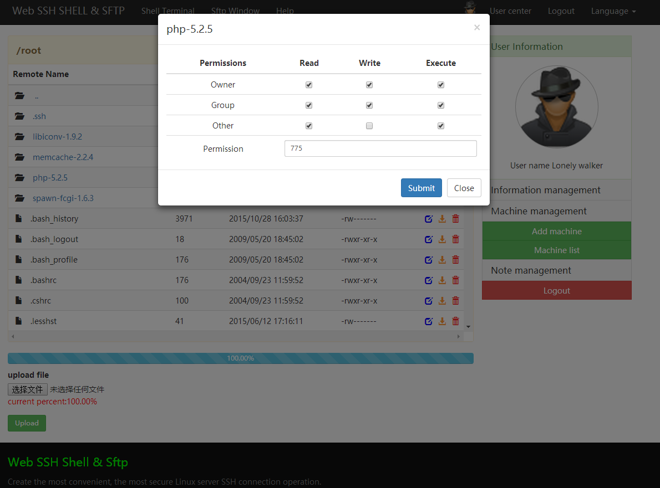The image size is (660, 488).
Task: Submit the permission changes
Action: (421, 188)
